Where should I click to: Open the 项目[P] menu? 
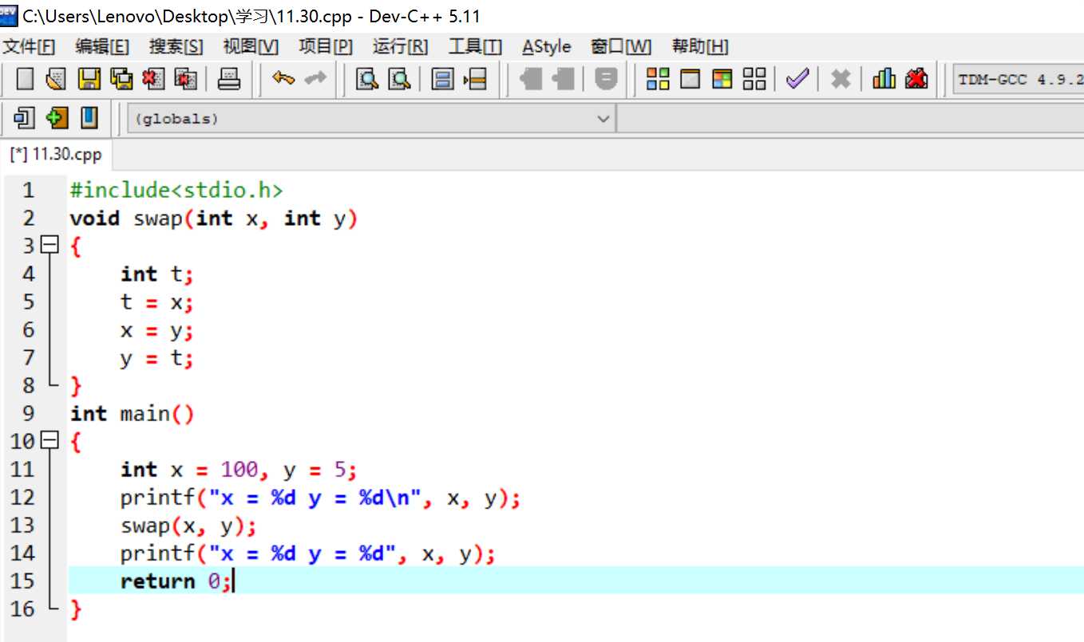[x=326, y=46]
